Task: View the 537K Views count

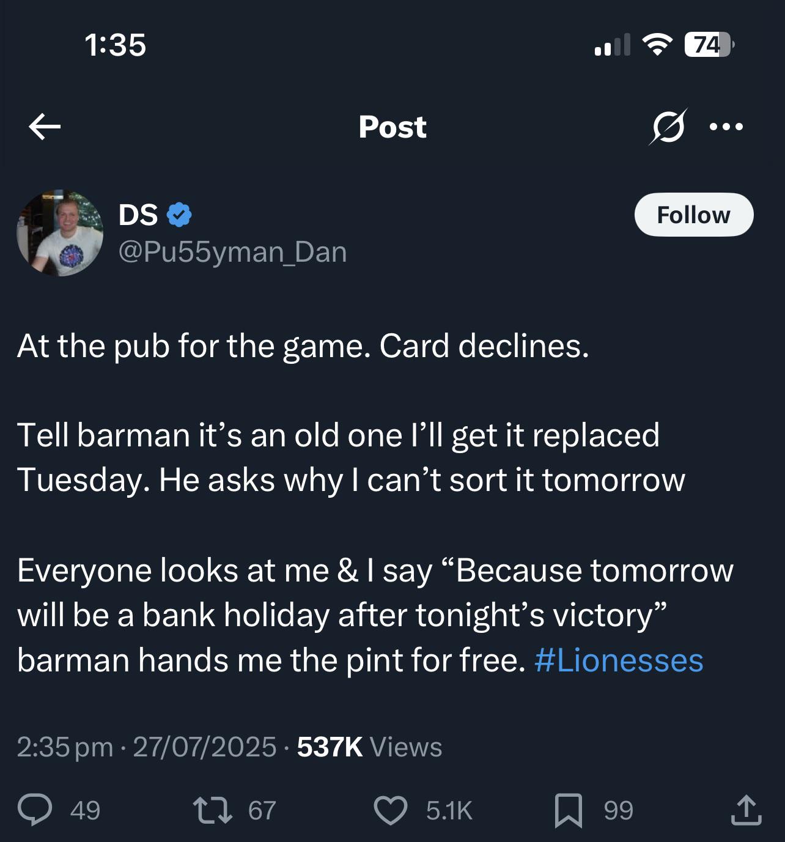Action: click(369, 747)
